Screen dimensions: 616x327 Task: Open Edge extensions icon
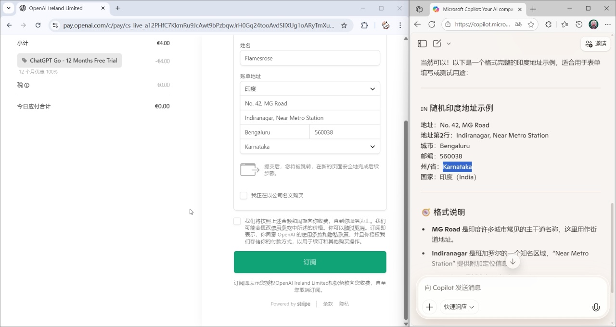pos(548,25)
